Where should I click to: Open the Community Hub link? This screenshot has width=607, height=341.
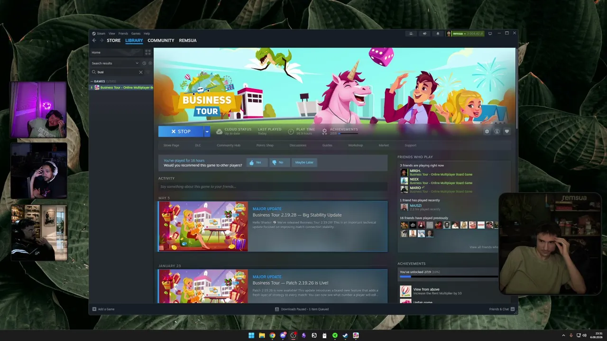click(x=229, y=145)
